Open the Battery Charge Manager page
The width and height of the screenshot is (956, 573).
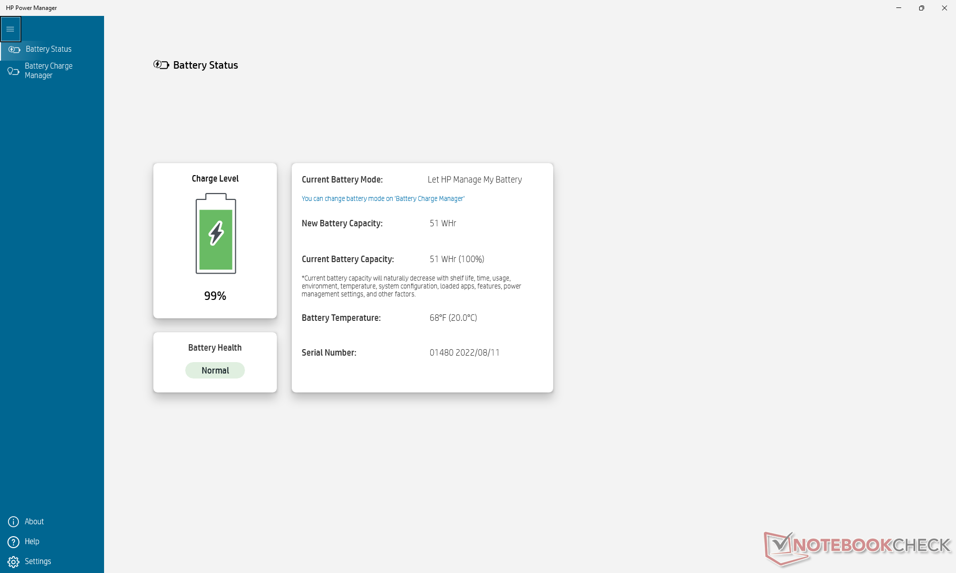pos(48,71)
